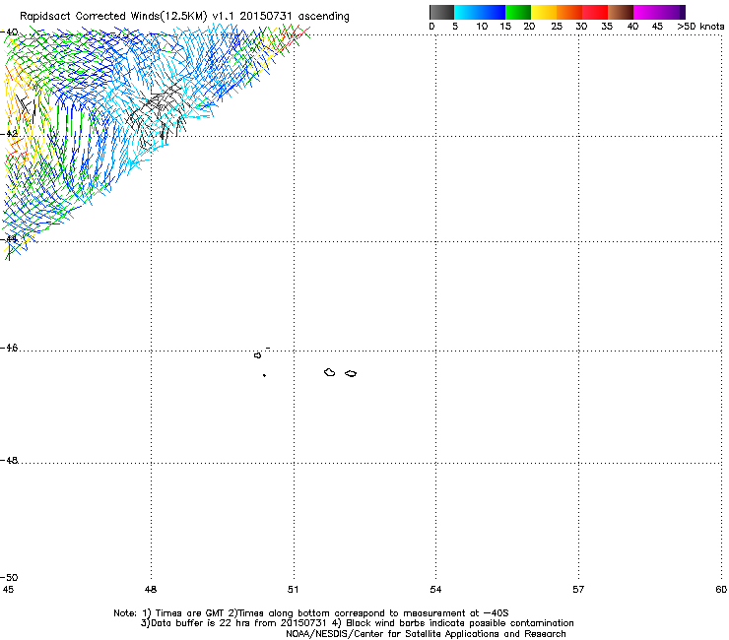Click the latitude label -50
Screen dimensions: 729x640
tap(9, 577)
